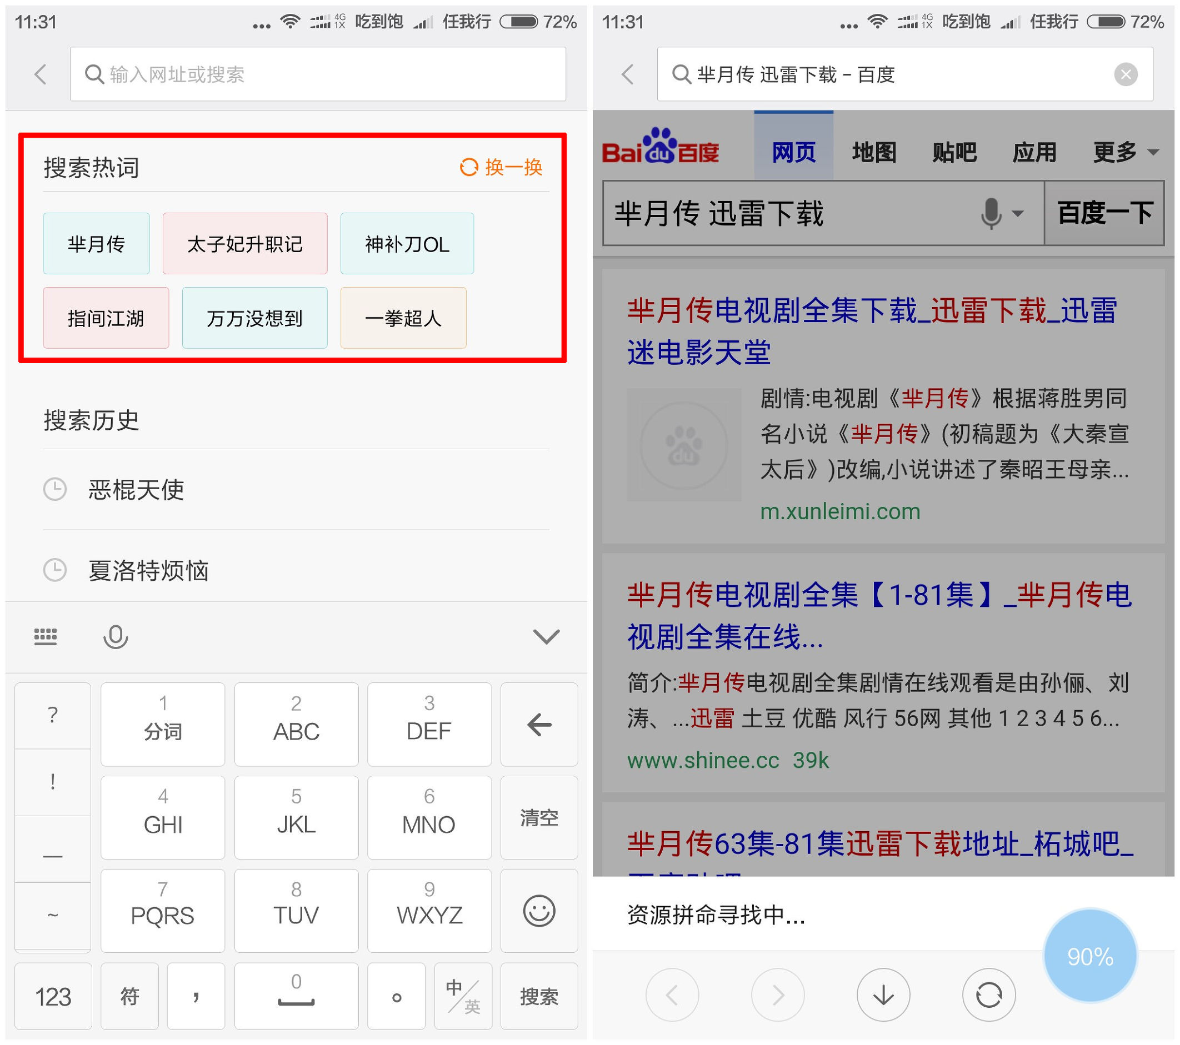The width and height of the screenshot is (1180, 1045).
Task: Open m.xunleimi.com link
Action: tap(840, 512)
